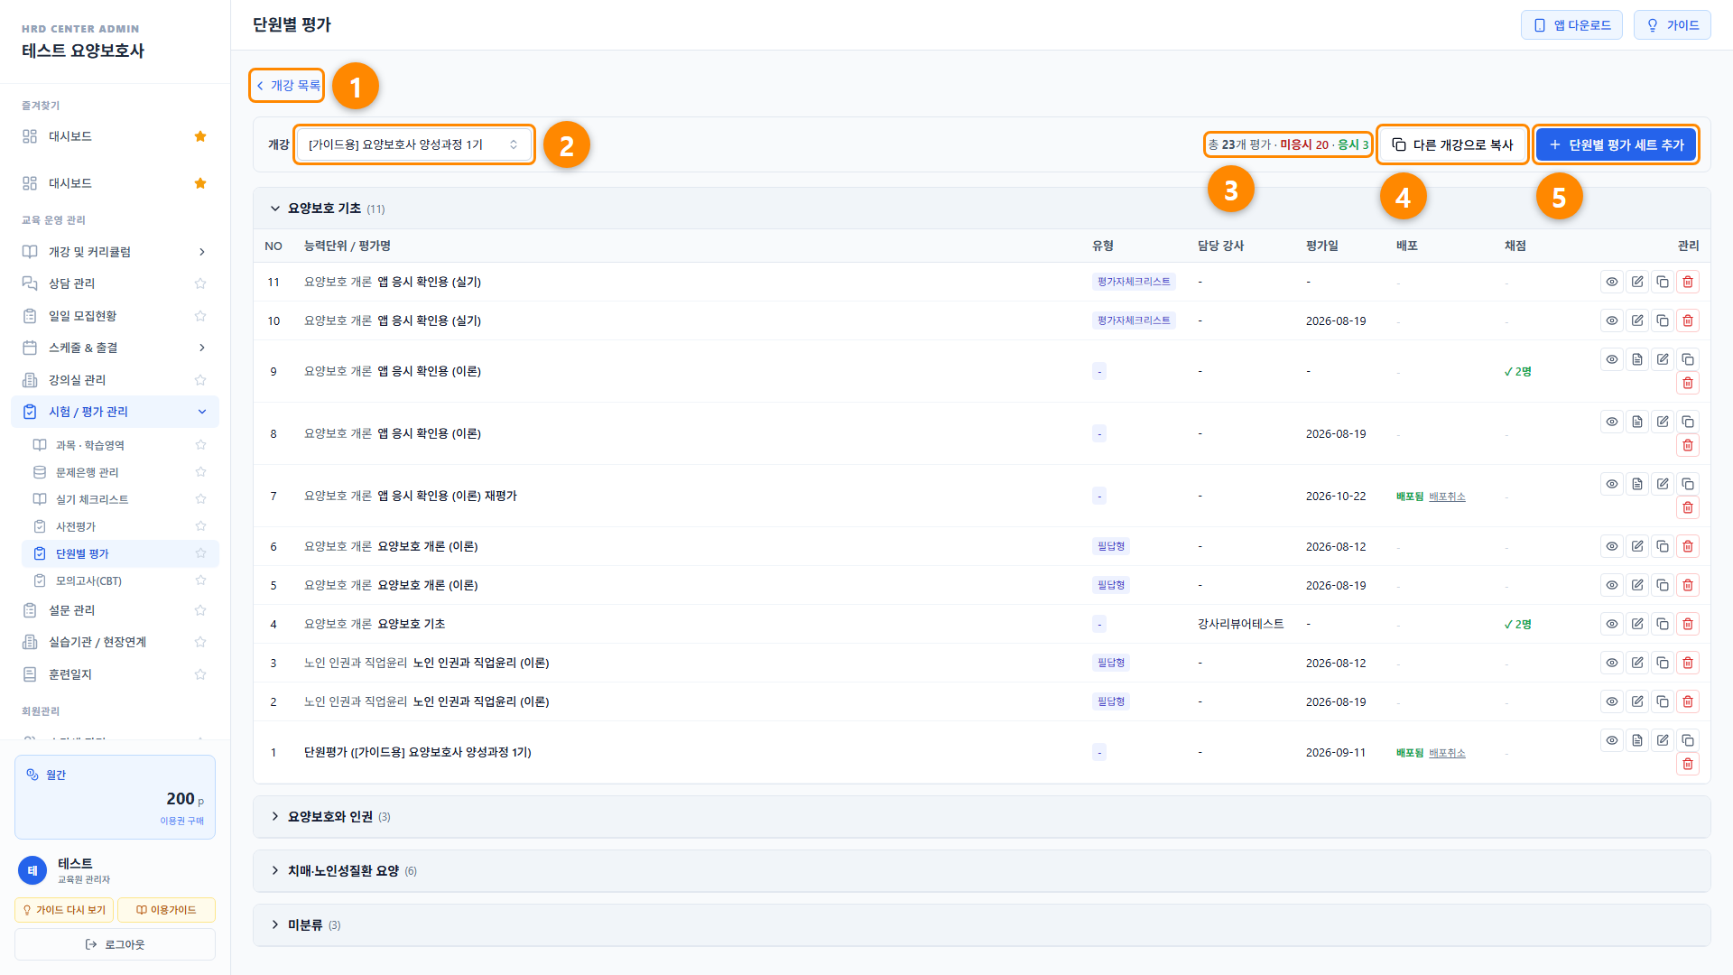
Task: Go back via 개강 목록 link
Action: (x=287, y=86)
